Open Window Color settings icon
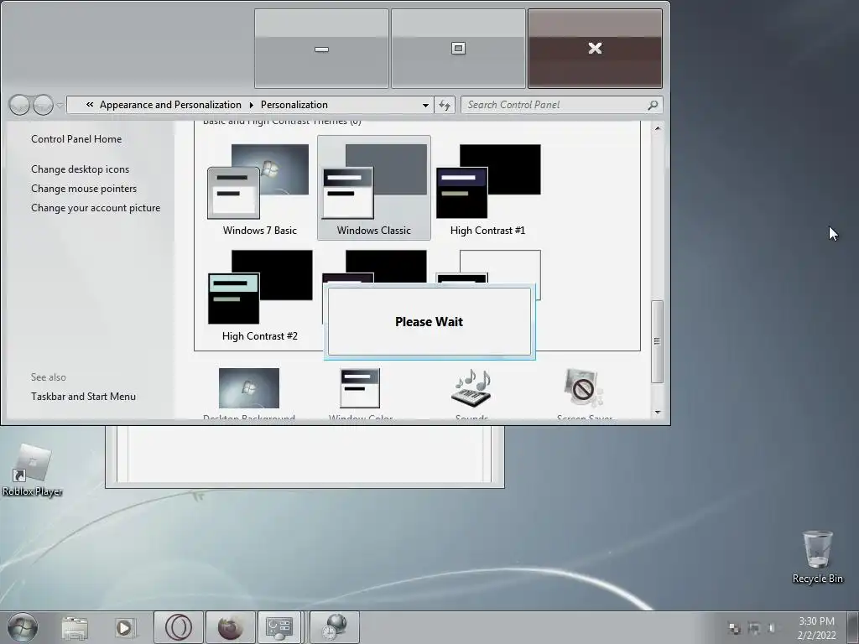859x644 pixels. (360, 387)
